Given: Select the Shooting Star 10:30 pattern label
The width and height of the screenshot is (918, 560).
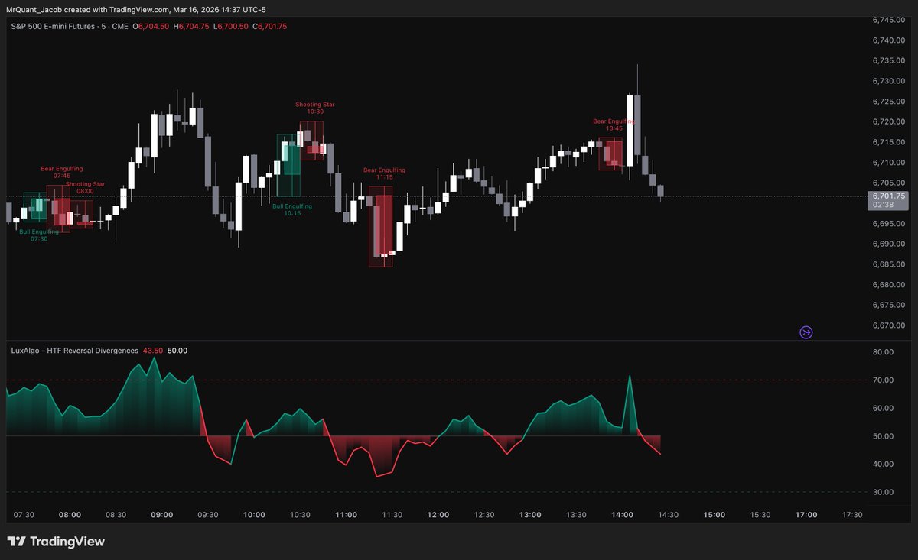Looking at the screenshot, I should pyautogui.click(x=315, y=108).
